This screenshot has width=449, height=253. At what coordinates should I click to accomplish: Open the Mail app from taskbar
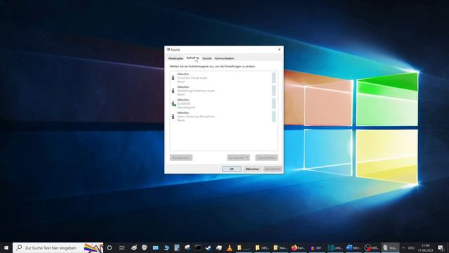(156, 247)
